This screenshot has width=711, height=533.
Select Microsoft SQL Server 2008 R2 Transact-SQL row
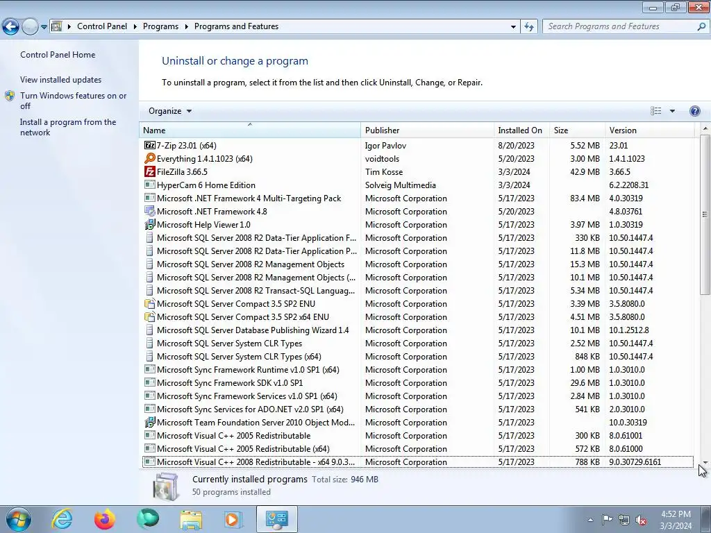(417, 291)
